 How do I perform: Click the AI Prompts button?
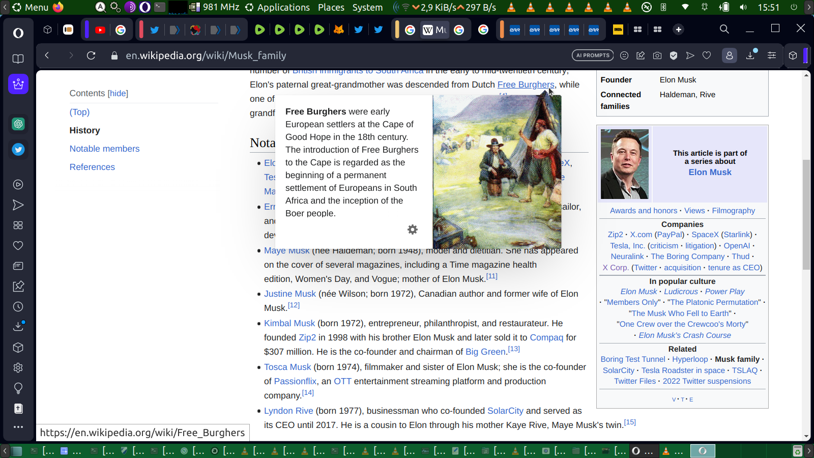[593, 55]
